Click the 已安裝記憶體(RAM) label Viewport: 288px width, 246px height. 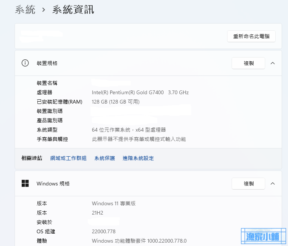pos(59,102)
